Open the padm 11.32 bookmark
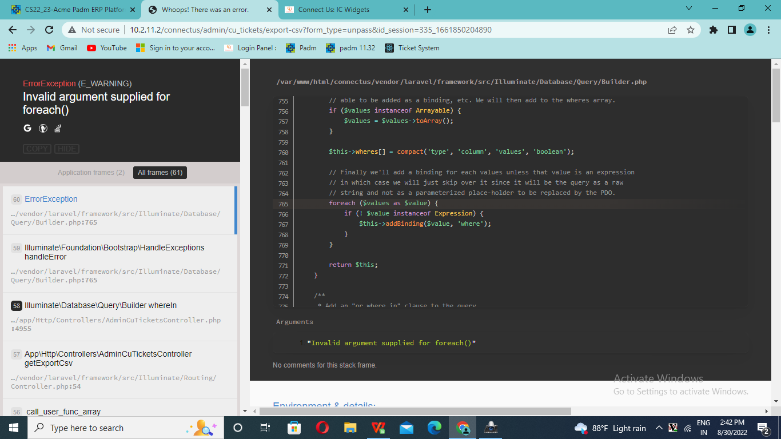The height and width of the screenshot is (439, 781). click(x=350, y=48)
